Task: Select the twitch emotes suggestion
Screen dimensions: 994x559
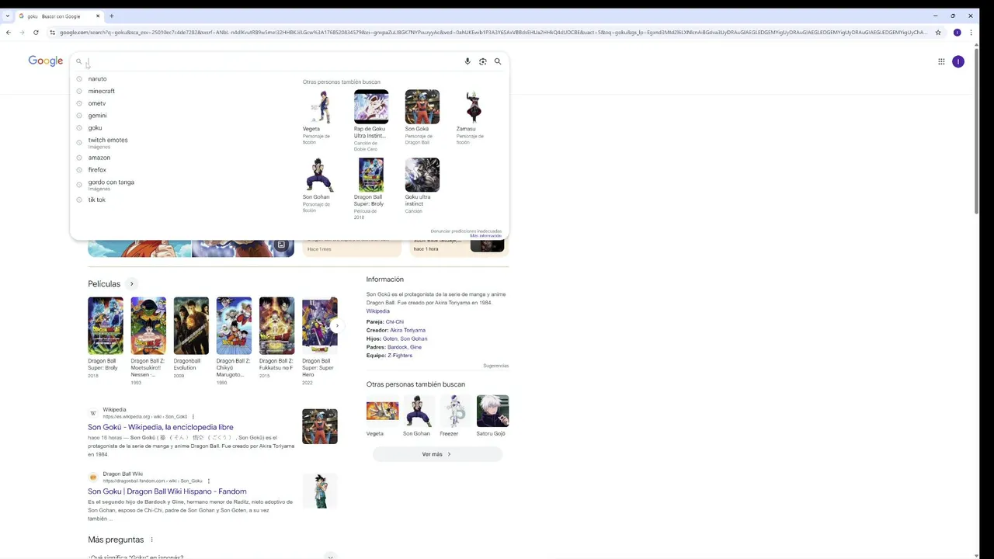Action: tap(107, 142)
